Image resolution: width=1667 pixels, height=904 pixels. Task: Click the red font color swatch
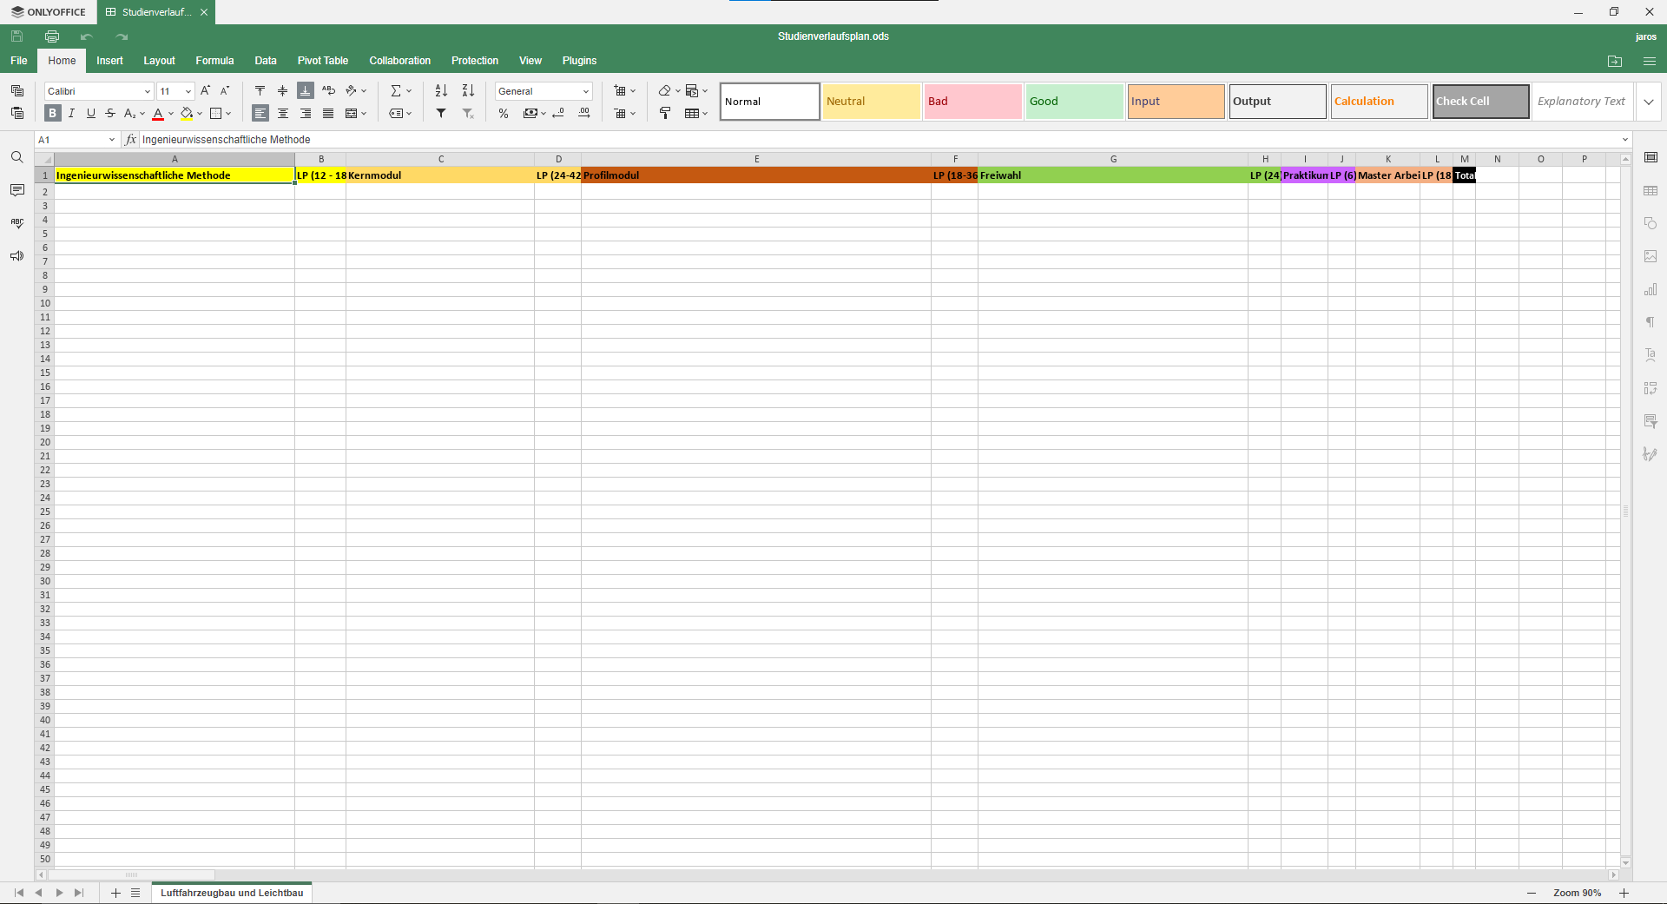coord(158,113)
